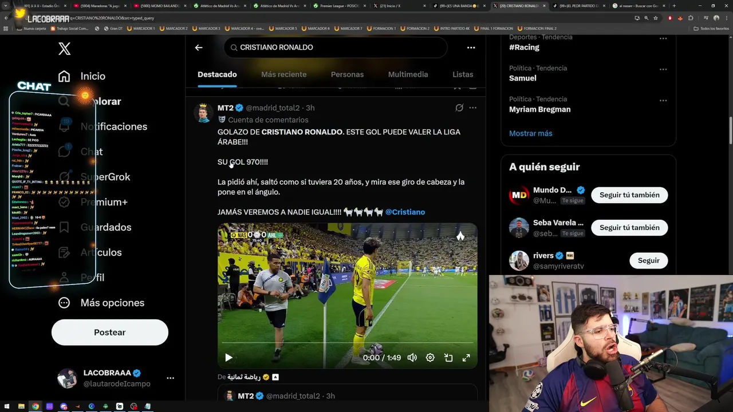Switch to the Premier League browser tab
The image size is (733, 412).
point(340,6)
